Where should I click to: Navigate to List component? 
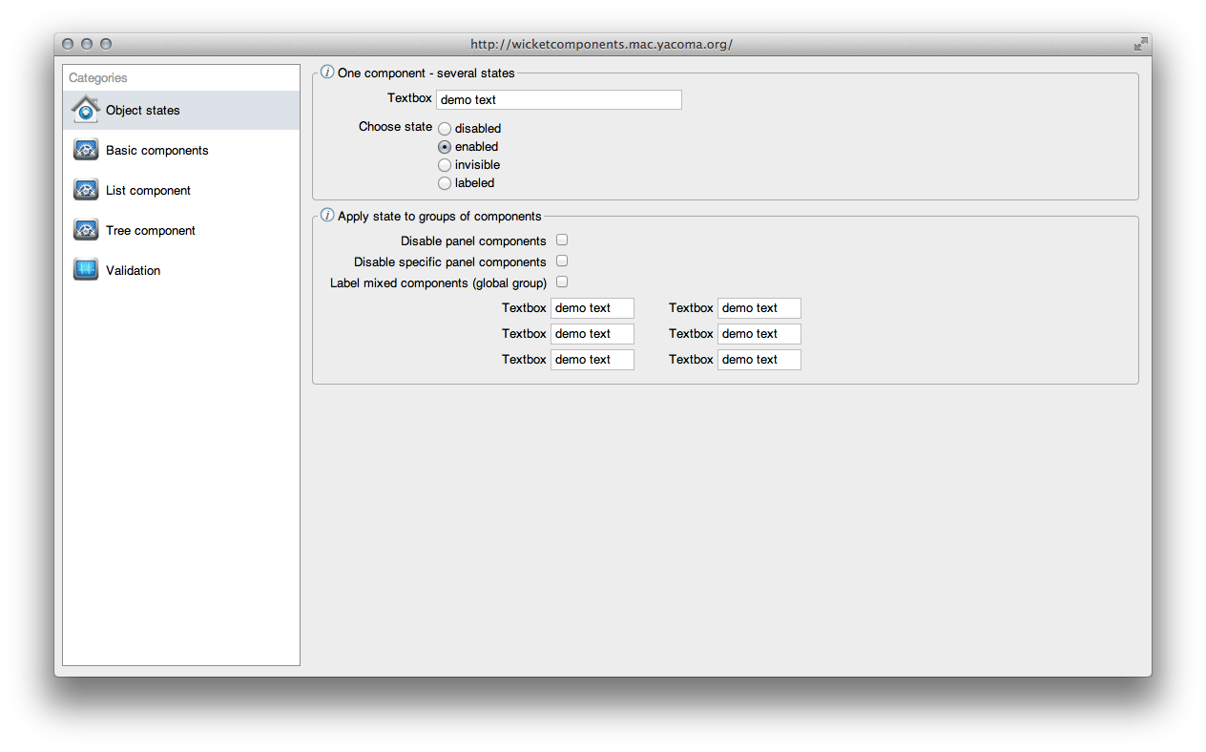[147, 189]
